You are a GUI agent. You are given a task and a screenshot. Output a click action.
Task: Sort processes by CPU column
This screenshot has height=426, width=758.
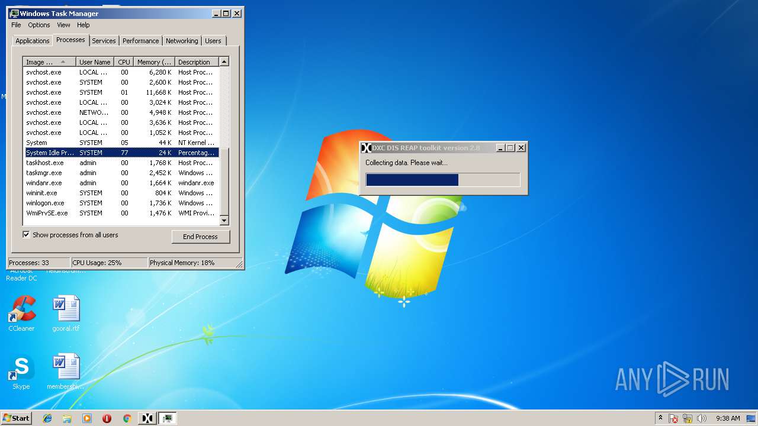point(124,62)
